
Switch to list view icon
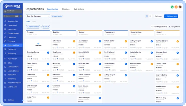(x=150, y=16)
